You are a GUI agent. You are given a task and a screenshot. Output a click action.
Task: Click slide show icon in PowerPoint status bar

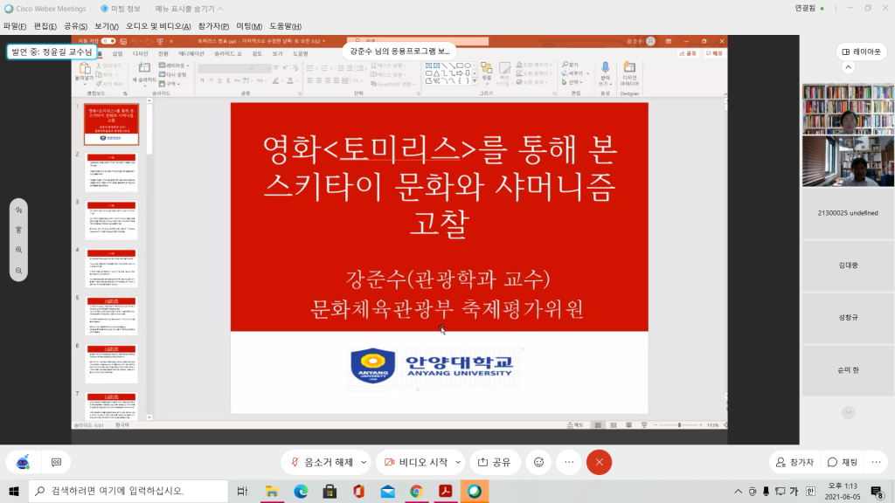[x=644, y=425]
